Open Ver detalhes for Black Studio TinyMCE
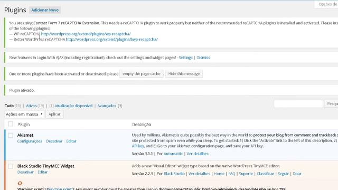The width and height of the screenshot is (338, 190). tap(199, 174)
